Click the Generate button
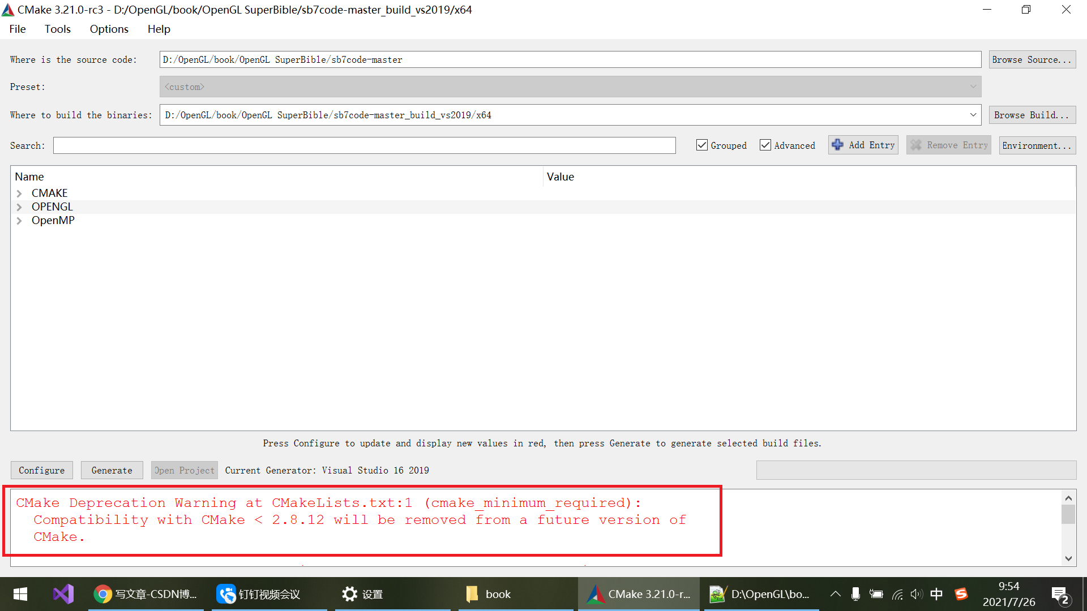The image size is (1087, 611). (x=111, y=470)
